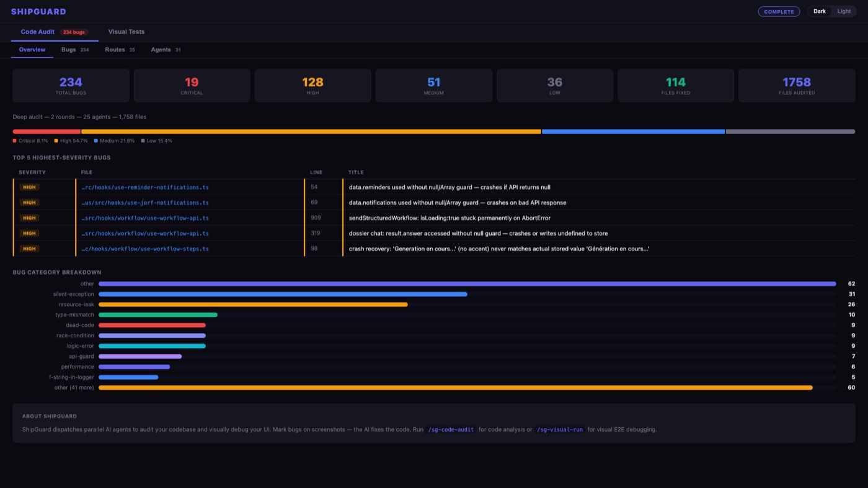Open the Agents 31 sub-tab

pos(166,50)
